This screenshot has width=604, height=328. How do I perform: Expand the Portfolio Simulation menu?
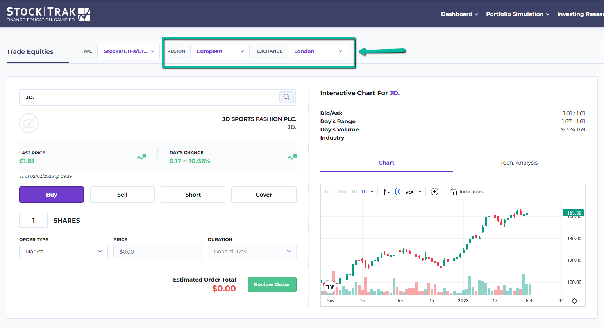pyautogui.click(x=518, y=14)
